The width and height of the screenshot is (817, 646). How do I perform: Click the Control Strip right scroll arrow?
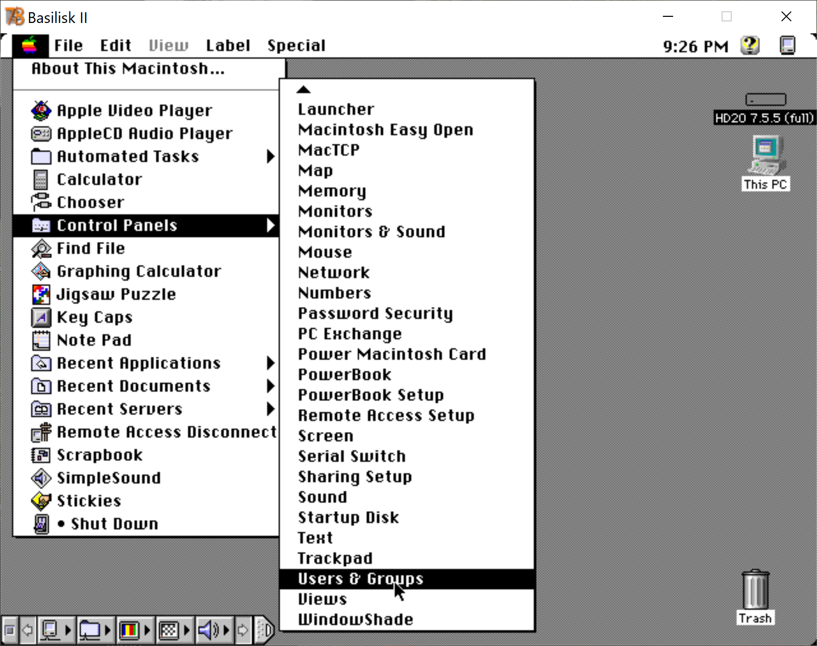243,631
